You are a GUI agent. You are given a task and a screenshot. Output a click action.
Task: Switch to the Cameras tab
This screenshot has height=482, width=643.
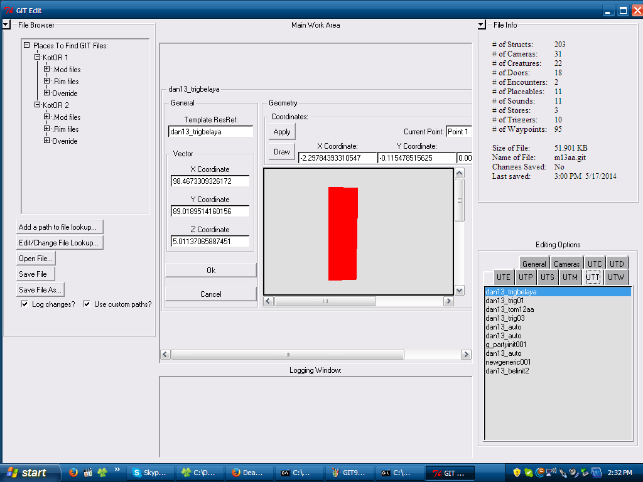point(567,264)
